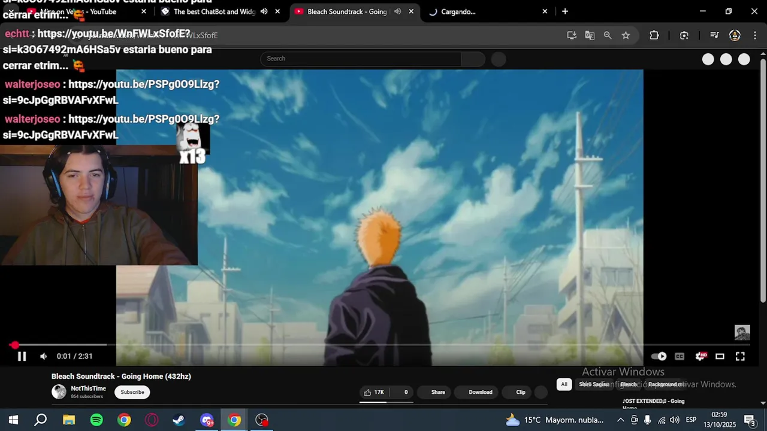Open the player settings gear
Screen dimensions: 767x431
700,356
